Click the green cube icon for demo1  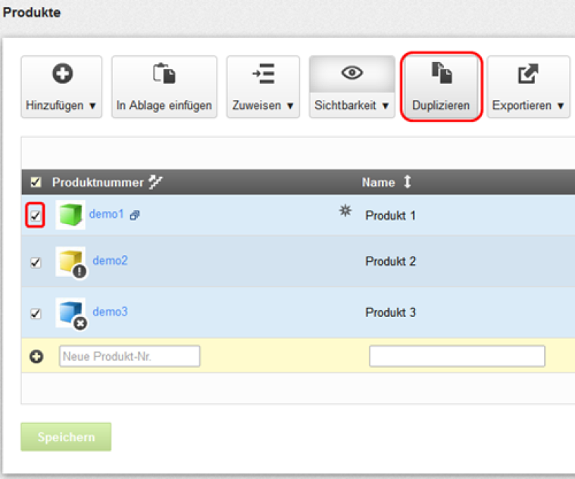coord(70,215)
